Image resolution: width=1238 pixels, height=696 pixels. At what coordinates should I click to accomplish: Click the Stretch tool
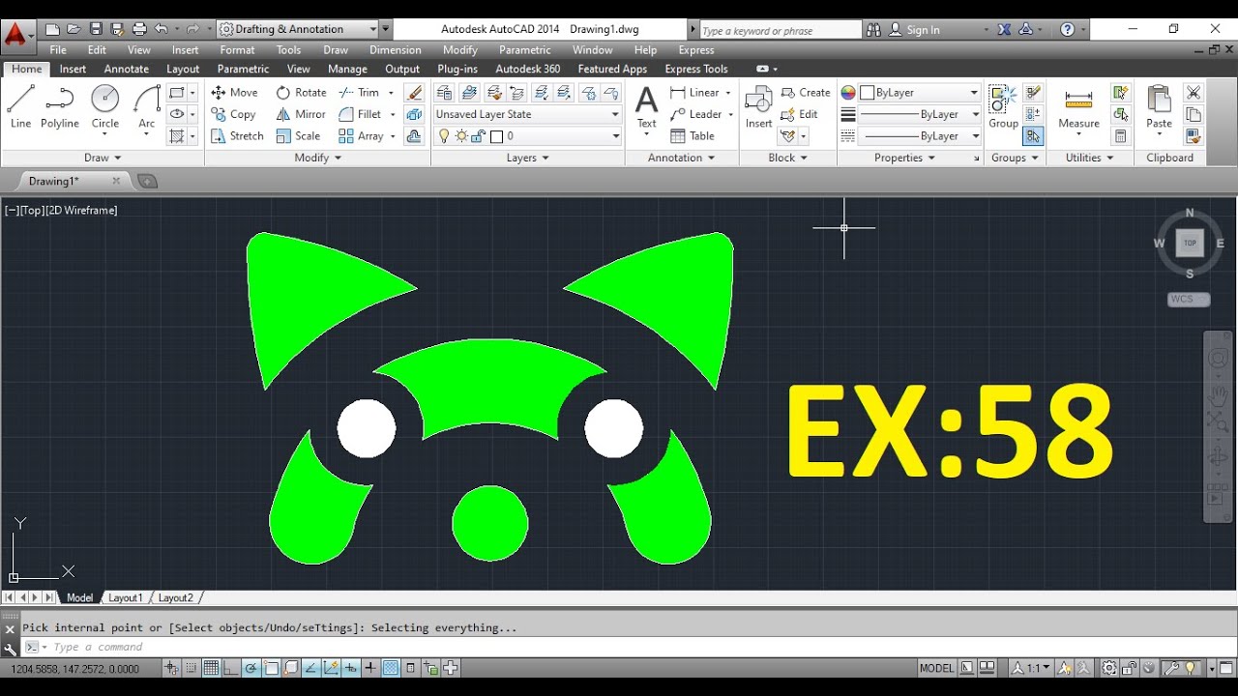237,136
